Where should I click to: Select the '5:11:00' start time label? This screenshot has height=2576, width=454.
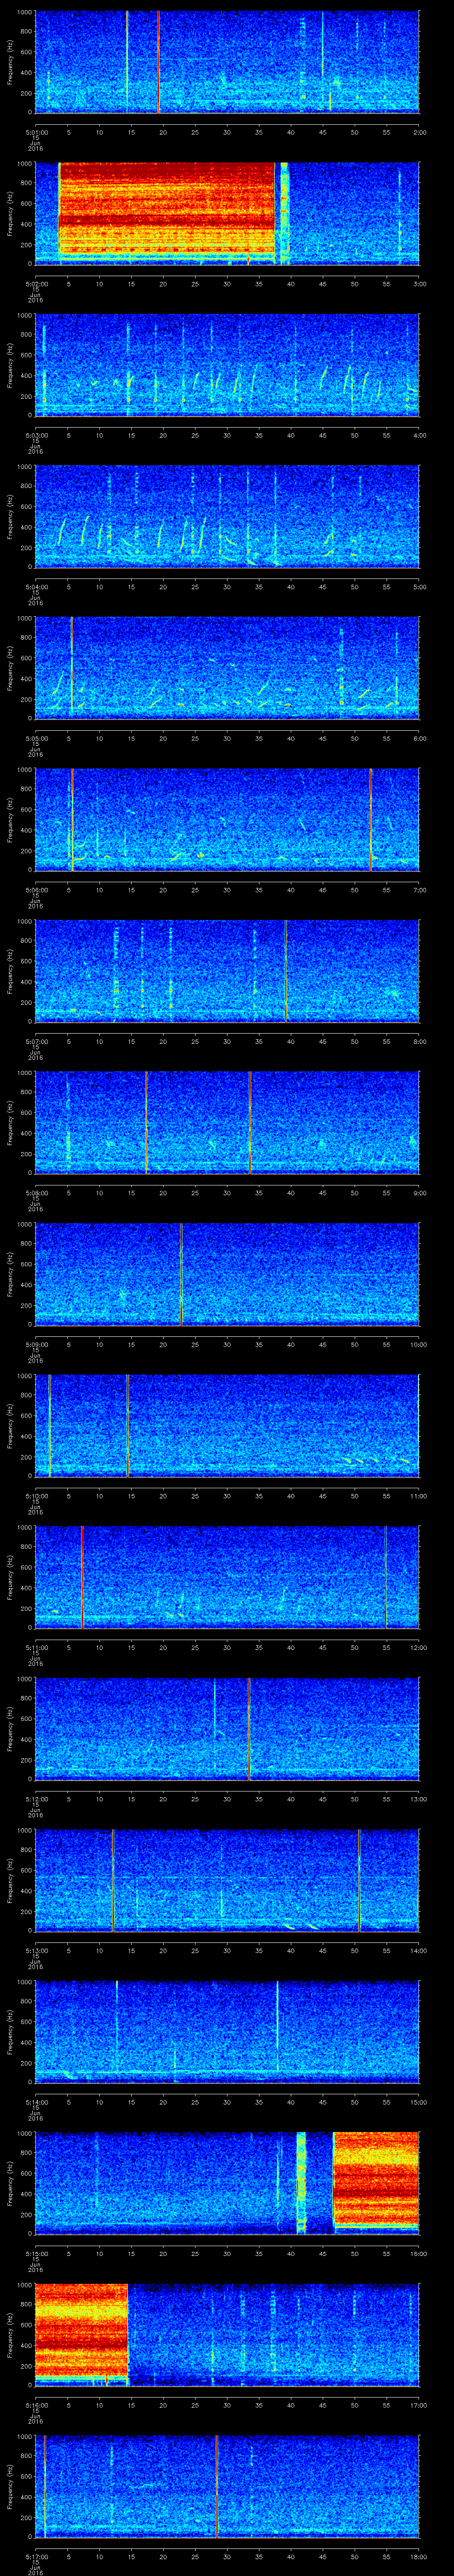click(36, 1647)
